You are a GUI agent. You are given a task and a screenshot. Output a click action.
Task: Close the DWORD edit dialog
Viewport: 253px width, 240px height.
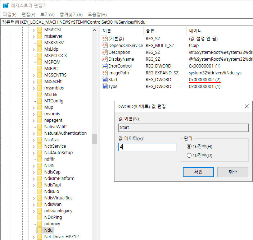pos(247,106)
